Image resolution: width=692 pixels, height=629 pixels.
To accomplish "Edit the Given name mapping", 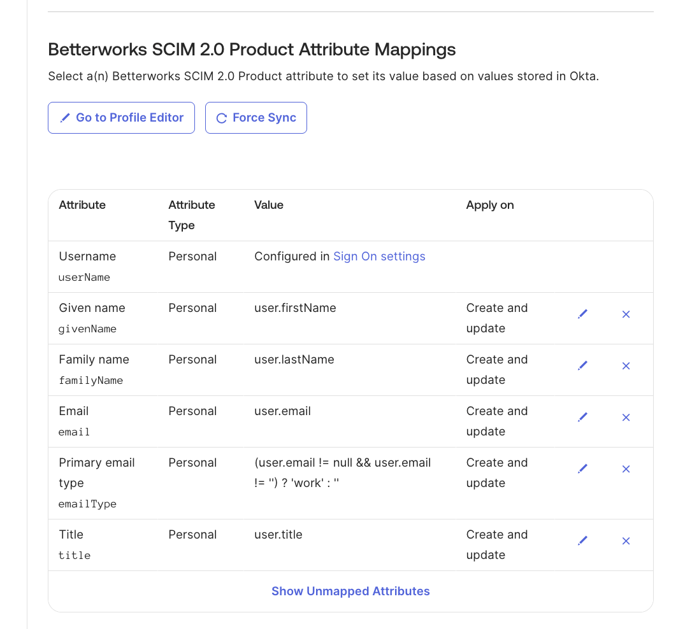I will (x=582, y=314).
